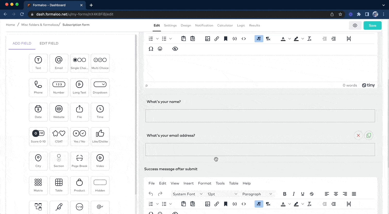Click the red delete icon on email question

pos(358,135)
